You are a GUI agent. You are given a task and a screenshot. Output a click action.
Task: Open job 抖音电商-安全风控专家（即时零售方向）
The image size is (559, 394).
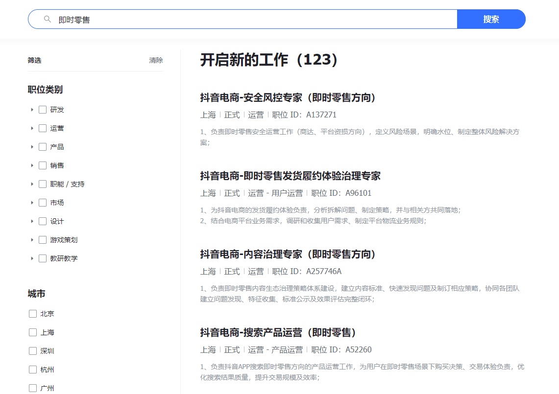click(x=288, y=97)
